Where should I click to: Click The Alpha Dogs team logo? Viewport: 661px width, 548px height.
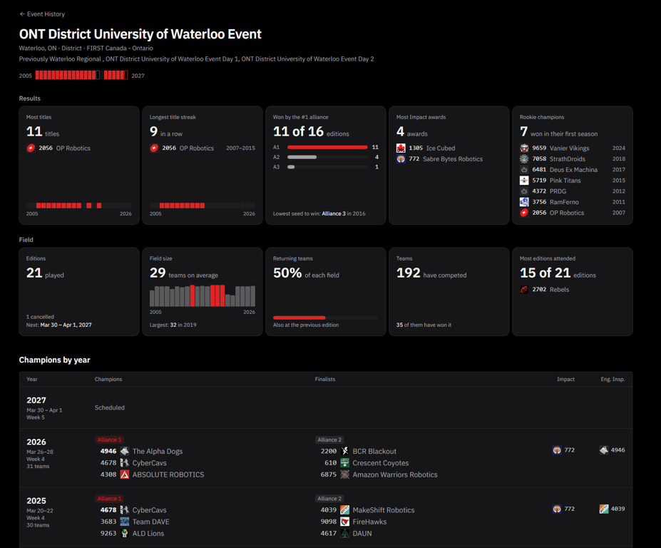(x=124, y=451)
